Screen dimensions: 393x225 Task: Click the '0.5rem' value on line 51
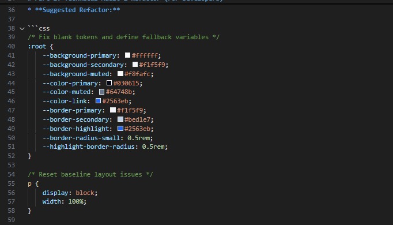[153, 147]
